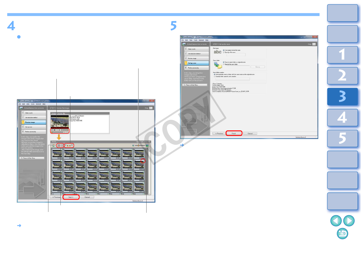Click the circular return-to-previous-page icon
This screenshot has width=361, height=255.
tap(342, 234)
